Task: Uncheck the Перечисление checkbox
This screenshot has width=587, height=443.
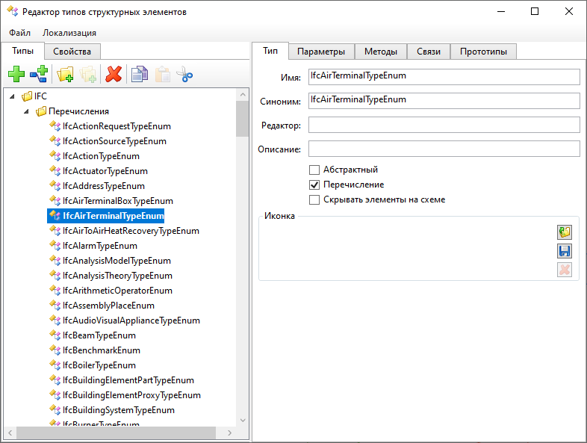Action: [314, 185]
